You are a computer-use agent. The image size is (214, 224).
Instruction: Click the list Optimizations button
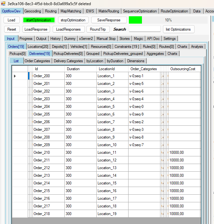click(178, 29)
